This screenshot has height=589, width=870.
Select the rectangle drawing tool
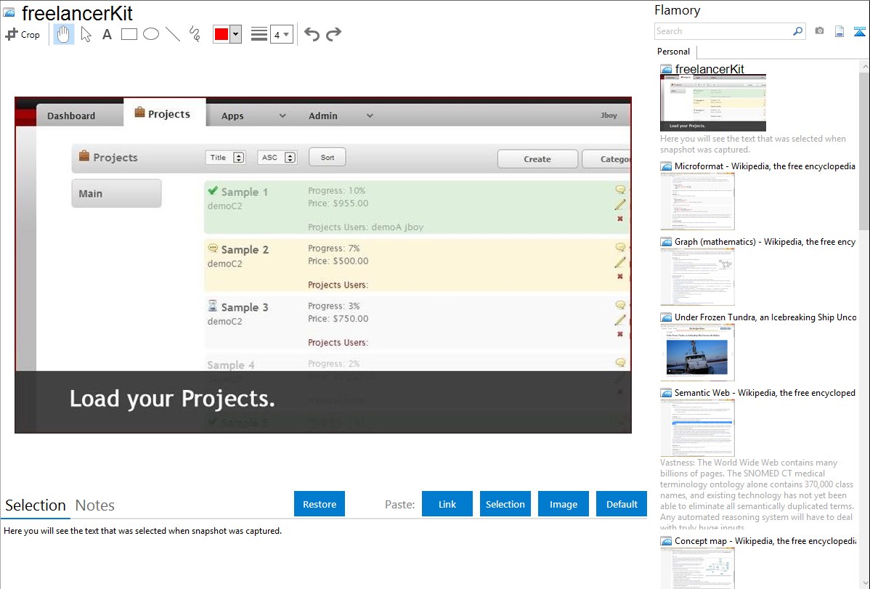(129, 34)
